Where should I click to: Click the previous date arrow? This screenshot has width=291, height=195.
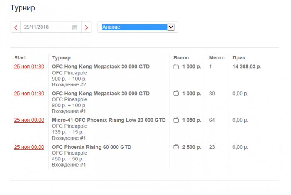(16, 27)
